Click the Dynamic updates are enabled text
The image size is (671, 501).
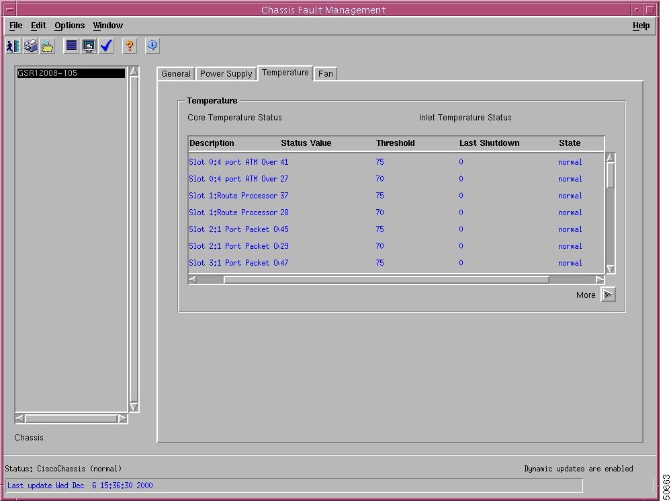(x=578, y=469)
